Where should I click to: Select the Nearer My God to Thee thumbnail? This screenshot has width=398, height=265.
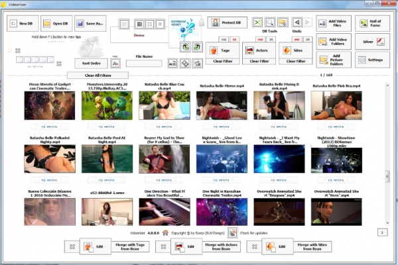pos(165,159)
